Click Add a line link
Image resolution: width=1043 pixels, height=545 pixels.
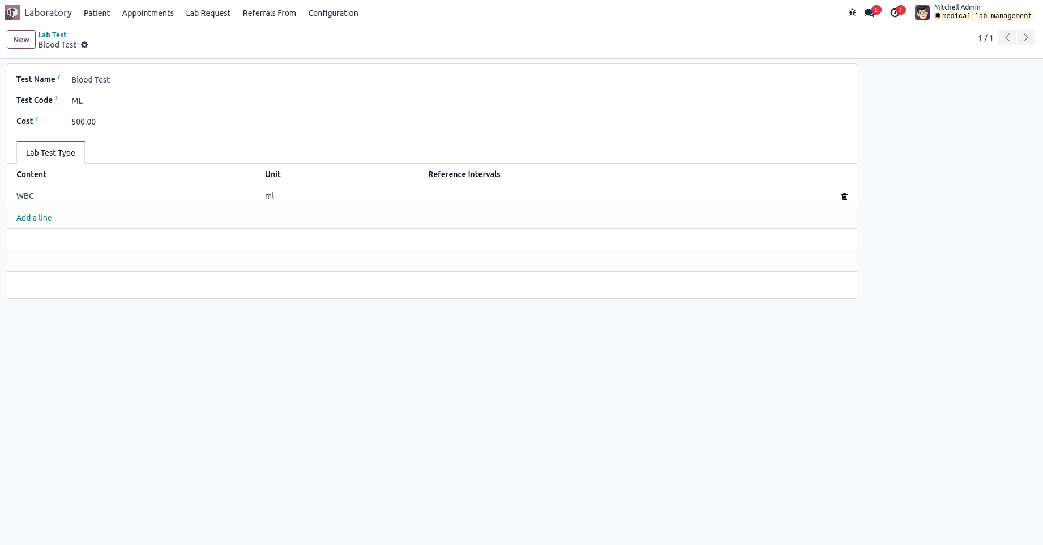point(34,218)
